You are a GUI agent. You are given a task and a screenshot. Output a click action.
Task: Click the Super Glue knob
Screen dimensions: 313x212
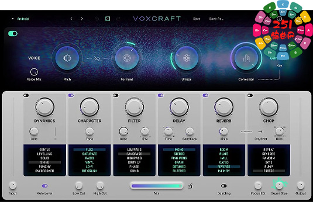[x=279, y=186]
